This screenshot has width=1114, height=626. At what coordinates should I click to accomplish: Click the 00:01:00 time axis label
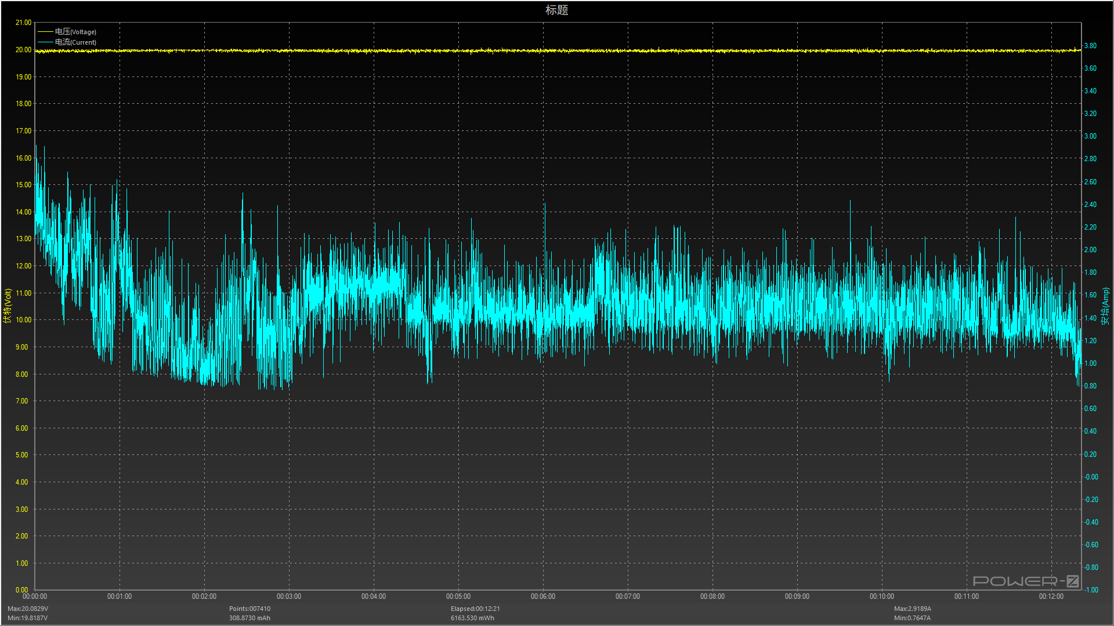pyautogui.click(x=120, y=596)
